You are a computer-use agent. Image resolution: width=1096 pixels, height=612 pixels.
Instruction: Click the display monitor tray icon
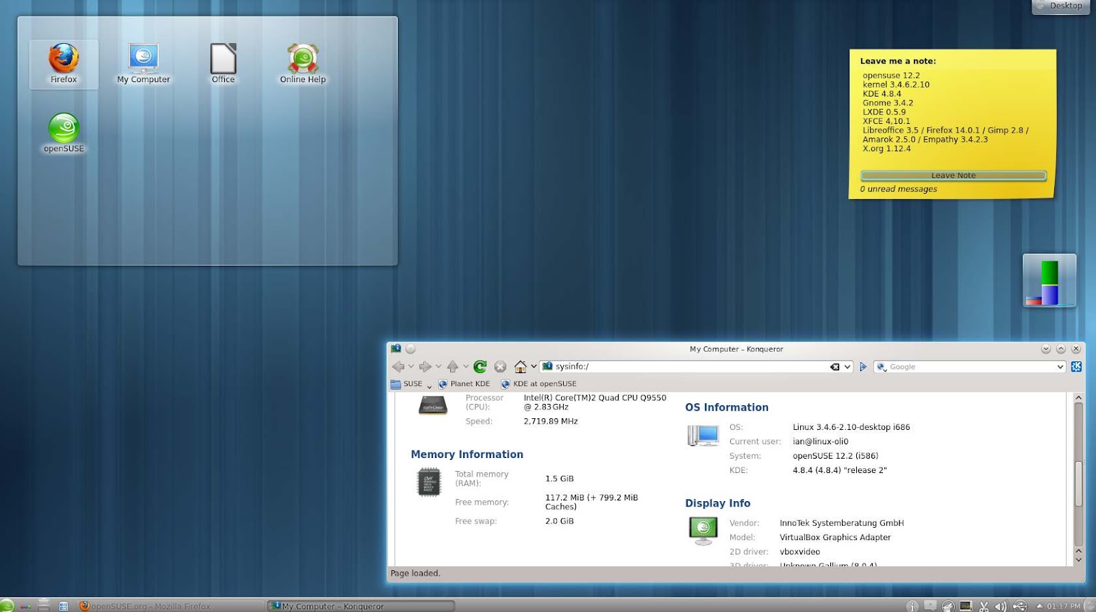[x=966, y=606]
